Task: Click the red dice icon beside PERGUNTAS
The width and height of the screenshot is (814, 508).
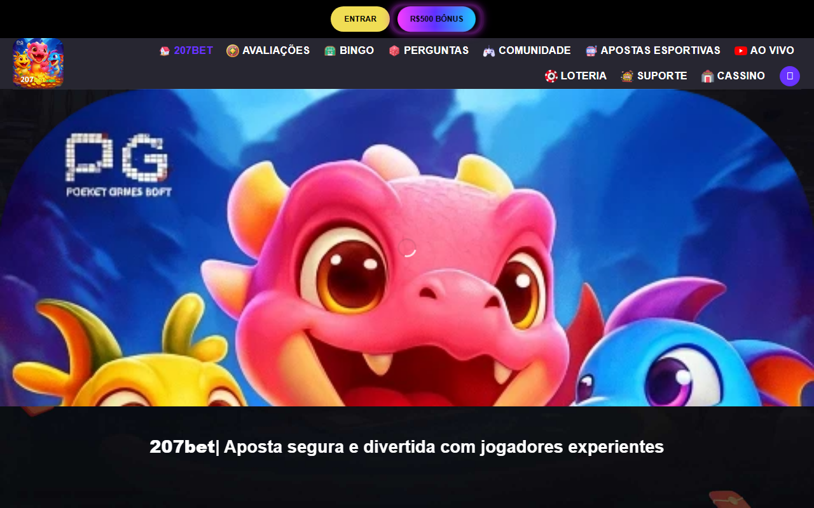Action: tap(394, 51)
